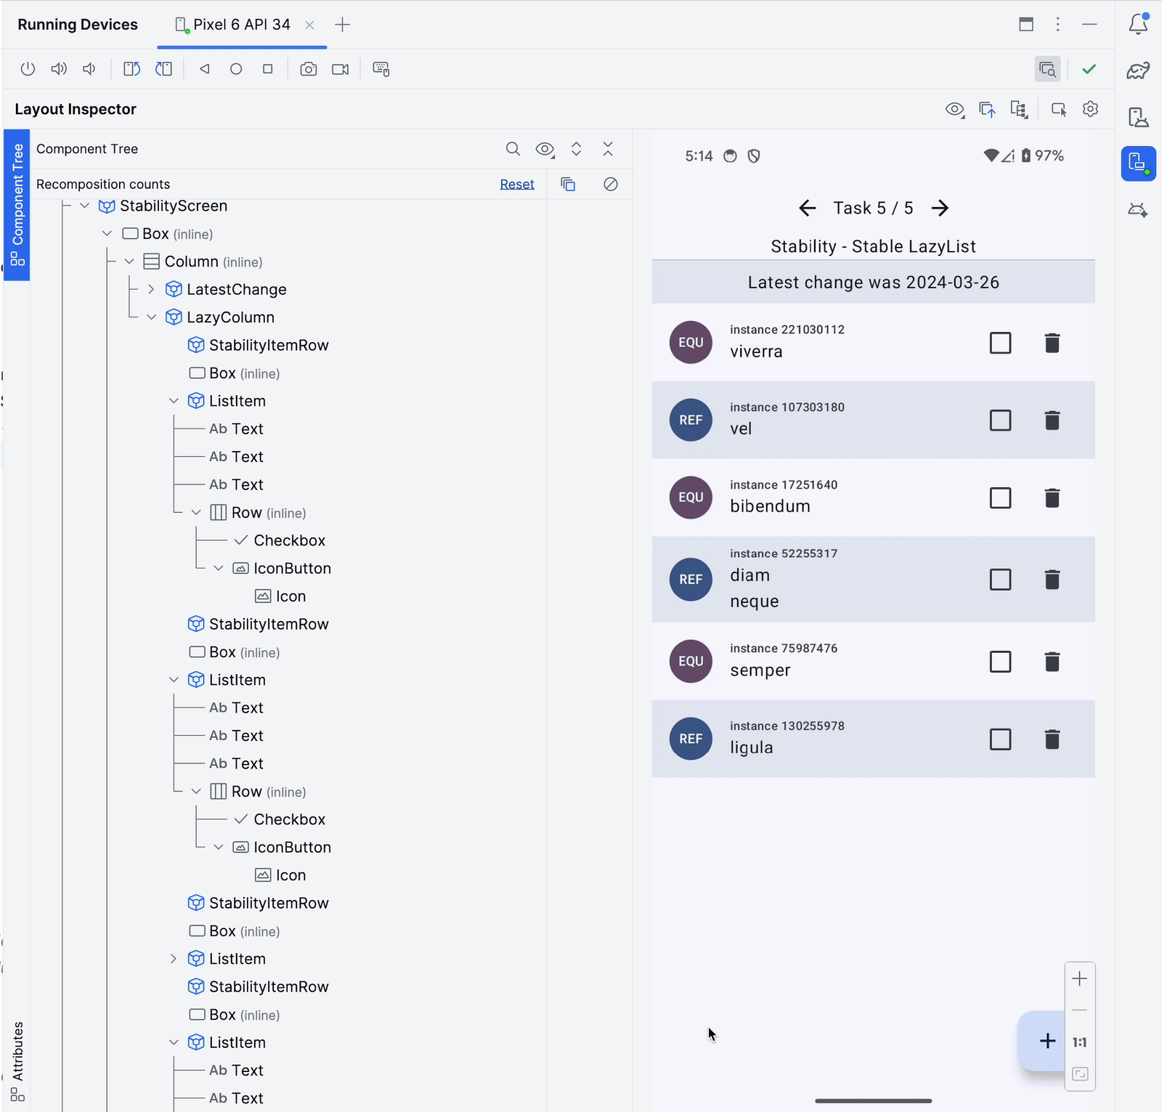Take a screenshot with the camera icon

309,69
